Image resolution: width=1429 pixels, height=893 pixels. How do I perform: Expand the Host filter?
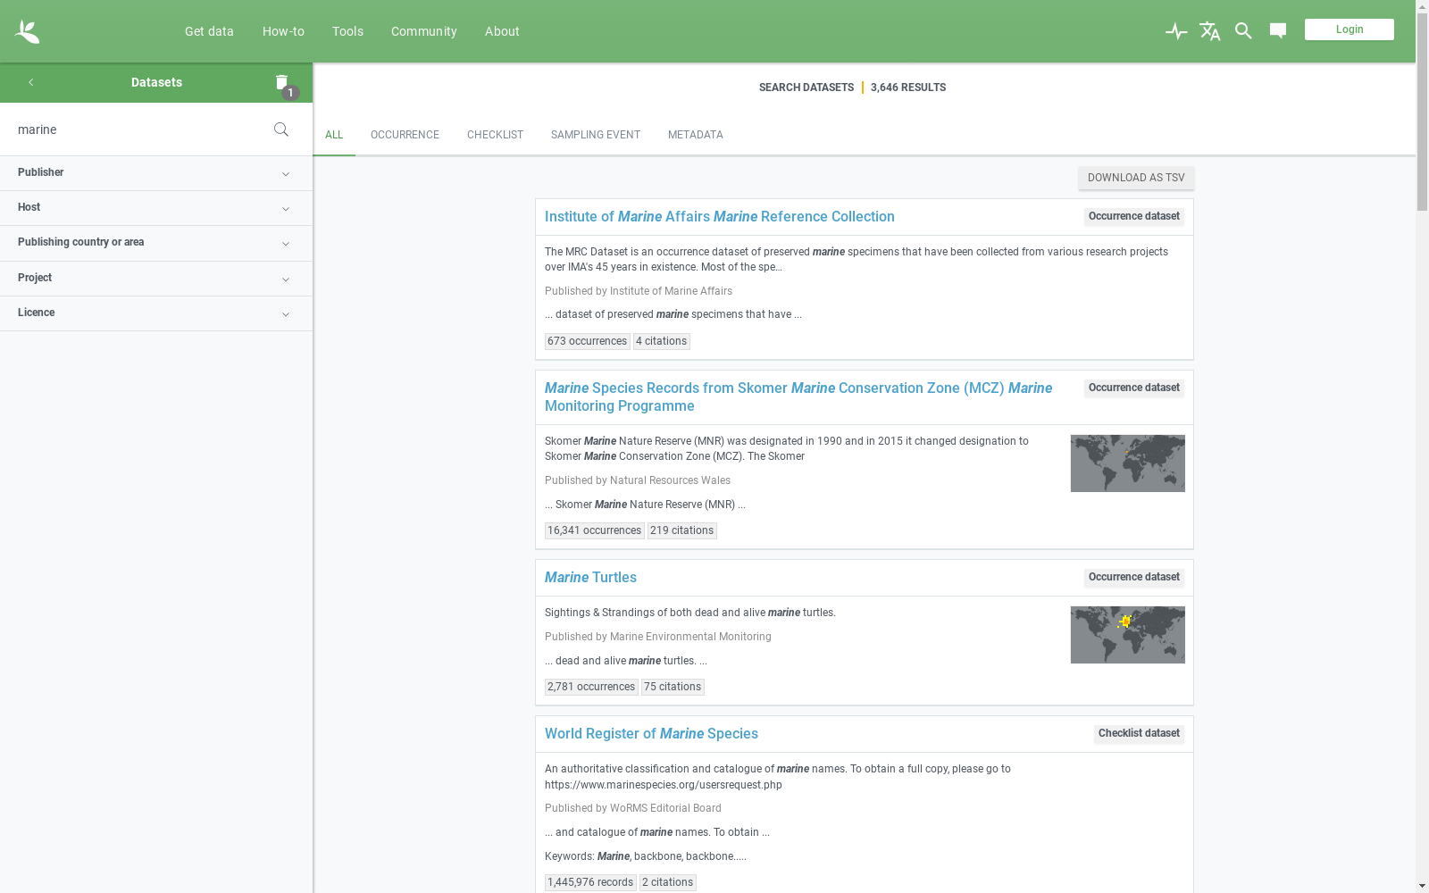156,208
